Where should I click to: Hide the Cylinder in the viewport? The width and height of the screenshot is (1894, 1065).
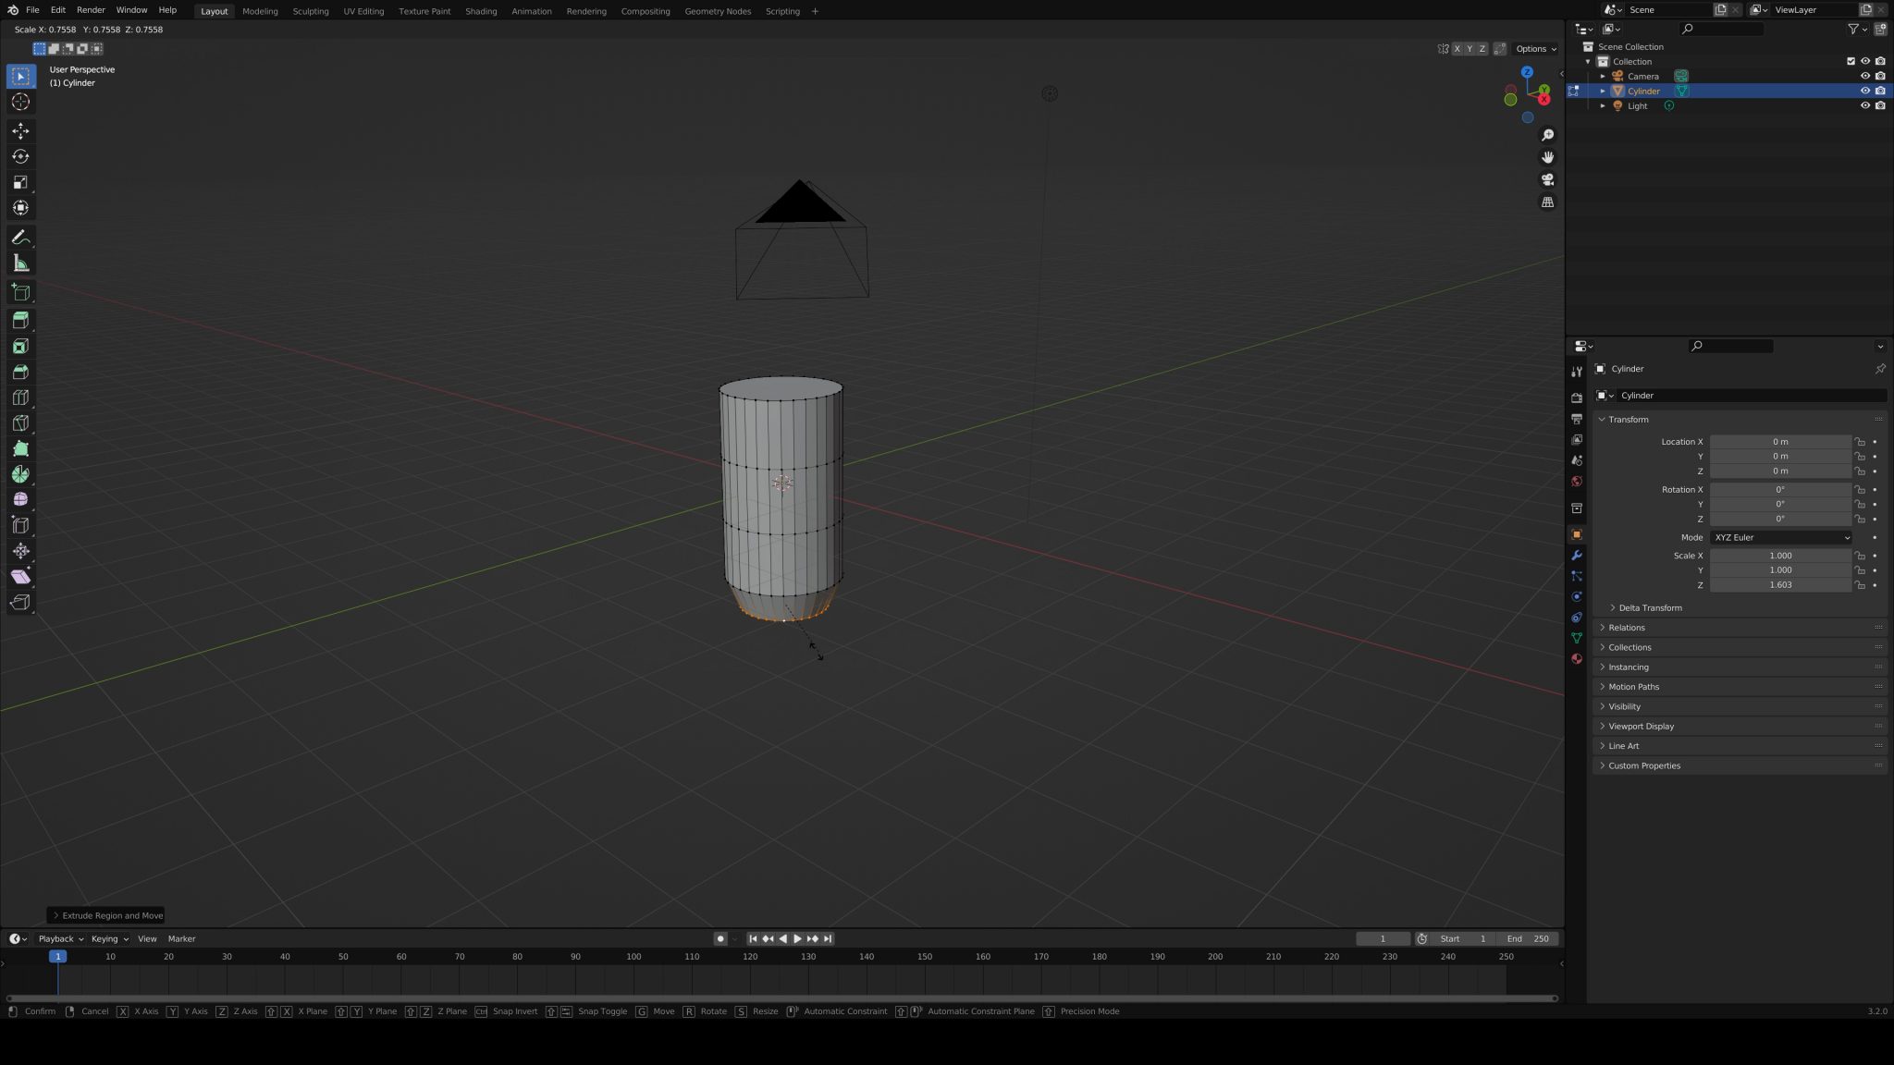pyautogui.click(x=1865, y=91)
